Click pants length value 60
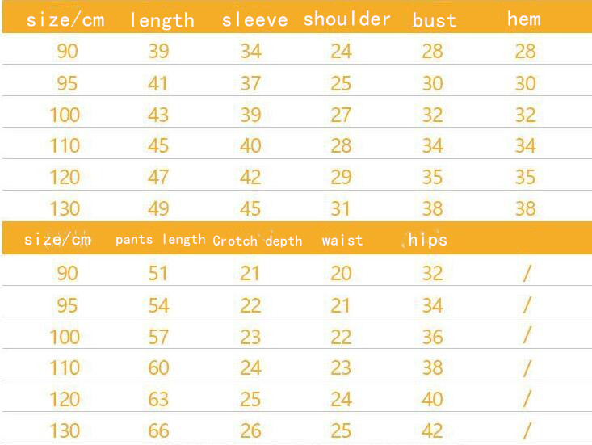The width and height of the screenshot is (592, 445). click(158, 368)
